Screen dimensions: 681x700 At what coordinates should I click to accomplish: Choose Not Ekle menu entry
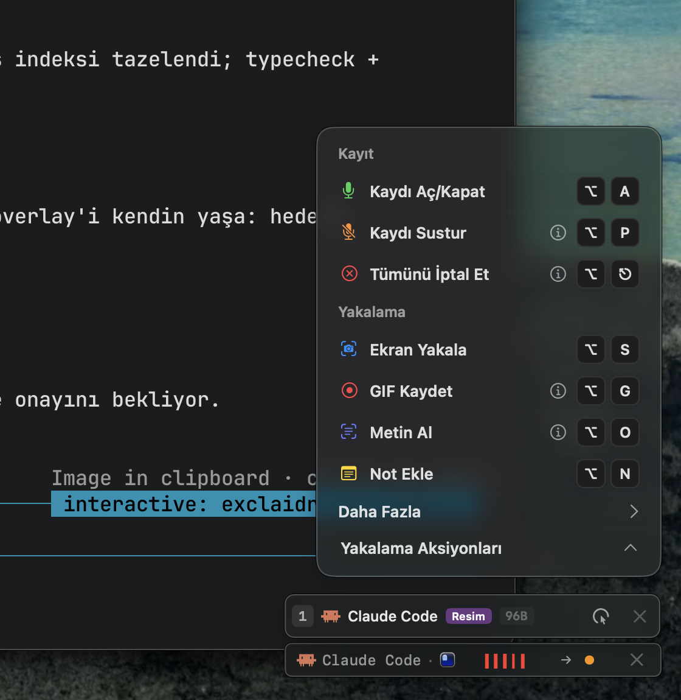[489, 473]
